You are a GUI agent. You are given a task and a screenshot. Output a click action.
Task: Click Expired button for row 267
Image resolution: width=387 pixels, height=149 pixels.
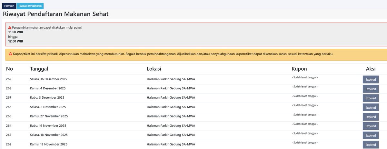371,98
